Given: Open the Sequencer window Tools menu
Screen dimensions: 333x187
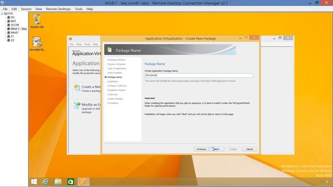Looking at the screenshot, I should tap(87, 44).
